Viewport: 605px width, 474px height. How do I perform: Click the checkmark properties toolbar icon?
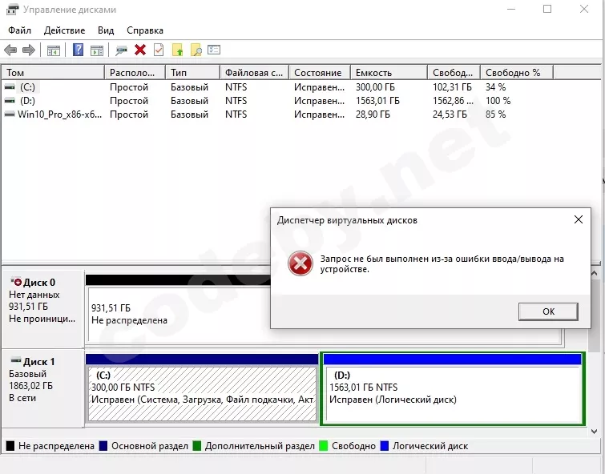coord(159,50)
